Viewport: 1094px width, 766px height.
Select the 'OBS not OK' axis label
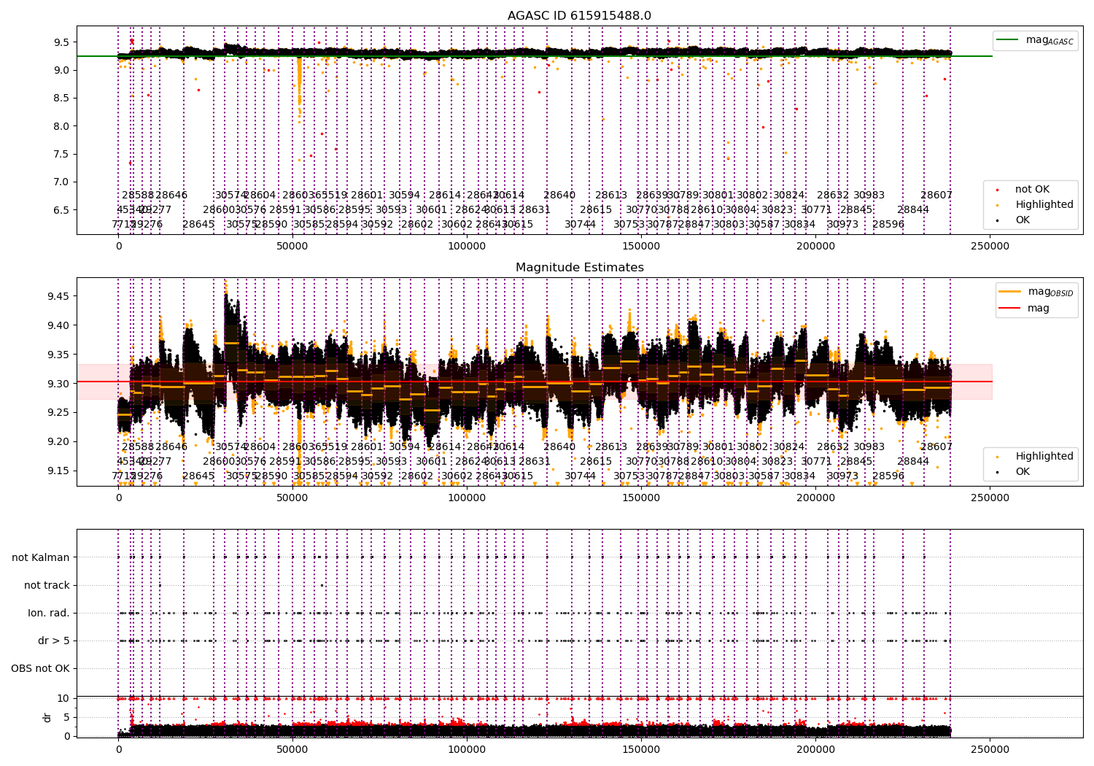pos(40,669)
